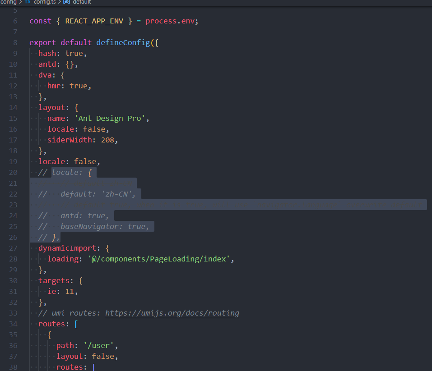Viewport: 432px width, 371px height.
Task: Open the umijs.org routing documentation link
Action: pos(172,313)
